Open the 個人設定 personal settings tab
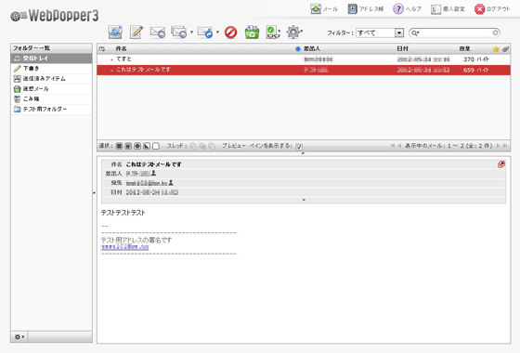 pos(448,9)
